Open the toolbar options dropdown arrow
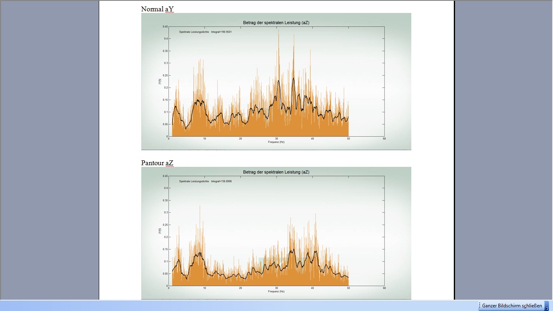553x311 pixels. 547,308
